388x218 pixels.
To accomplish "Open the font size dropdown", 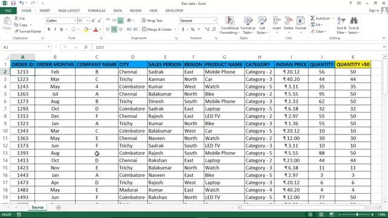I will tap(87, 21).
